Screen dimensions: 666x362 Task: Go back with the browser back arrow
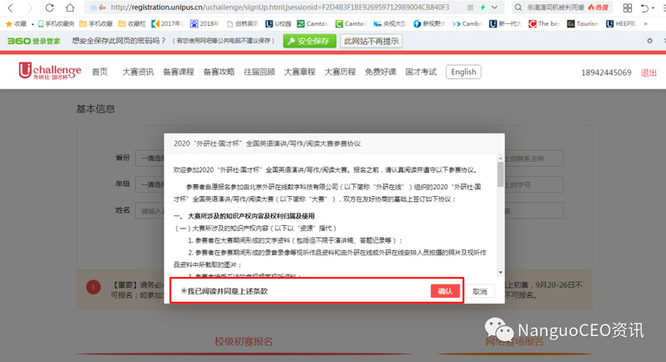(x=10, y=8)
